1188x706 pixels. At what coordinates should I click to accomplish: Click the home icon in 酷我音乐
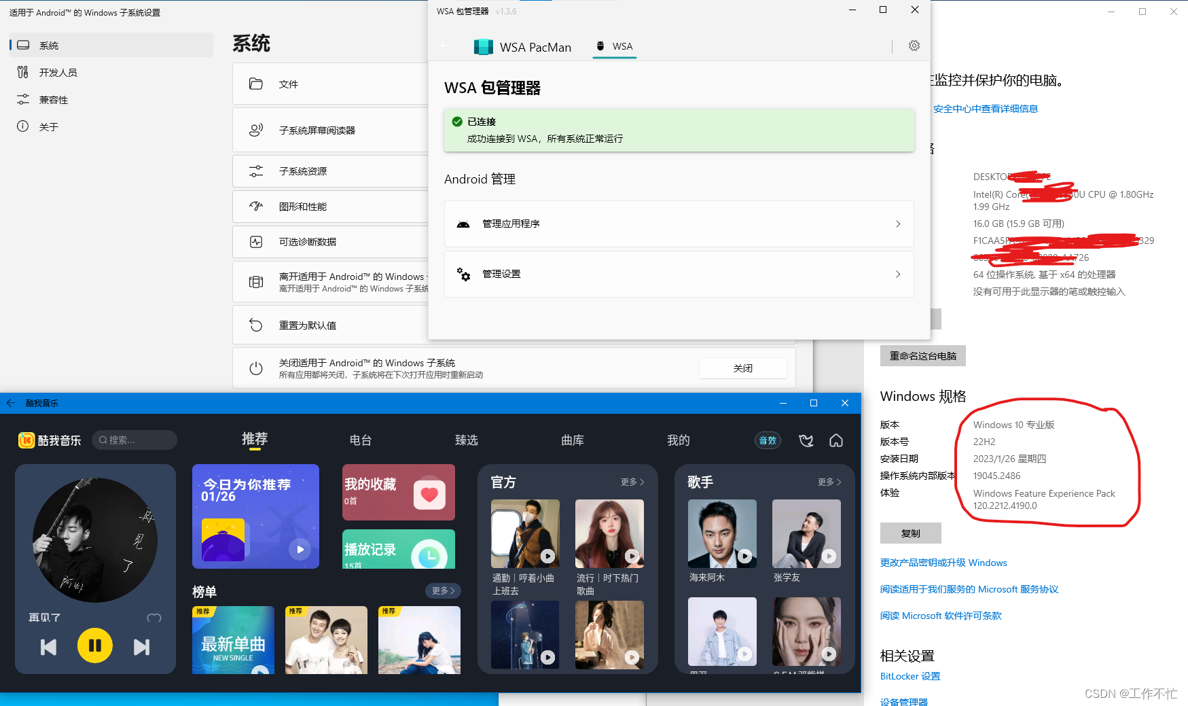click(836, 440)
